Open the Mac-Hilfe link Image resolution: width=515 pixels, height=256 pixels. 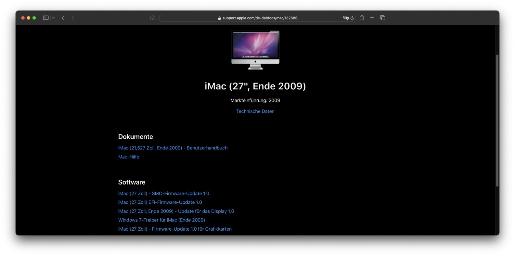(x=129, y=157)
